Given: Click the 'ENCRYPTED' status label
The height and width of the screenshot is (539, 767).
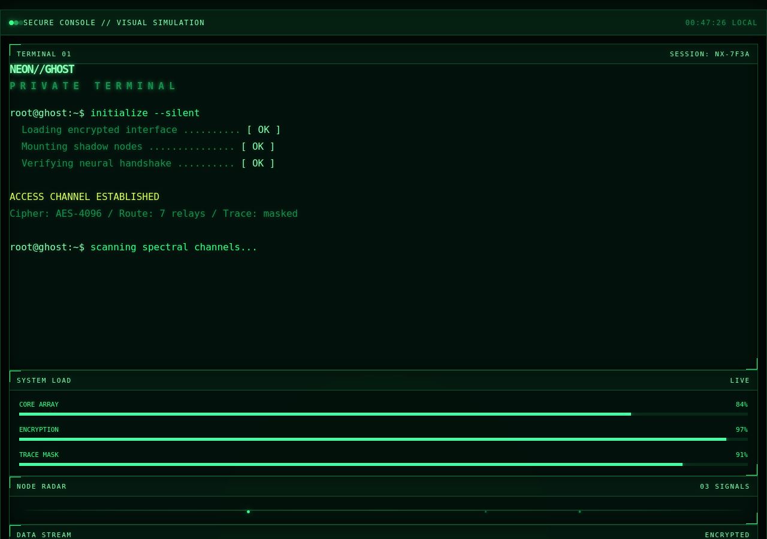Looking at the screenshot, I should (x=727, y=535).
